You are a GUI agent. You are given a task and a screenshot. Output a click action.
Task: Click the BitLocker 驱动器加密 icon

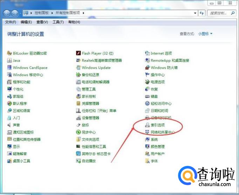9,53
